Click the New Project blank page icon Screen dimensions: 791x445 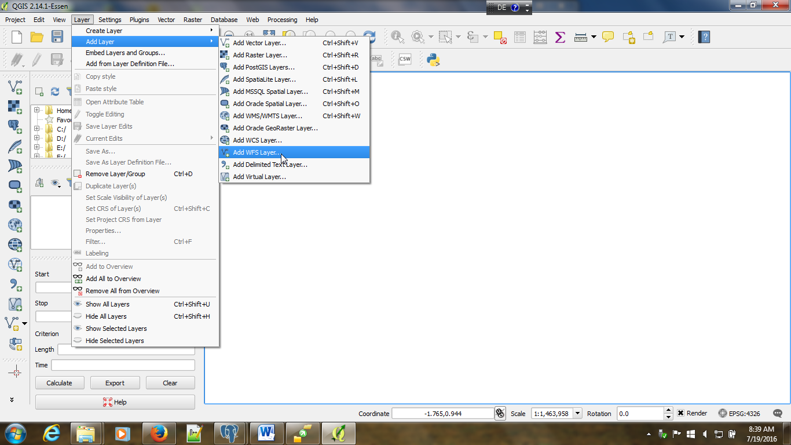coord(17,37)
